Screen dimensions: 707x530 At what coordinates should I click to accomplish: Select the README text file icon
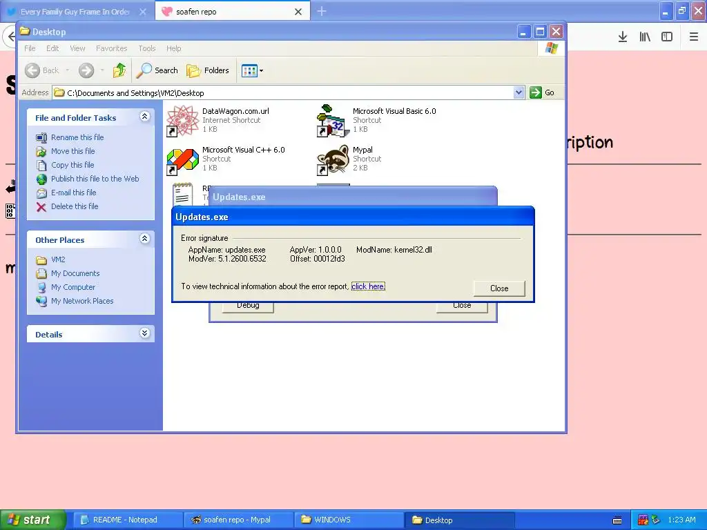(182, 195)
